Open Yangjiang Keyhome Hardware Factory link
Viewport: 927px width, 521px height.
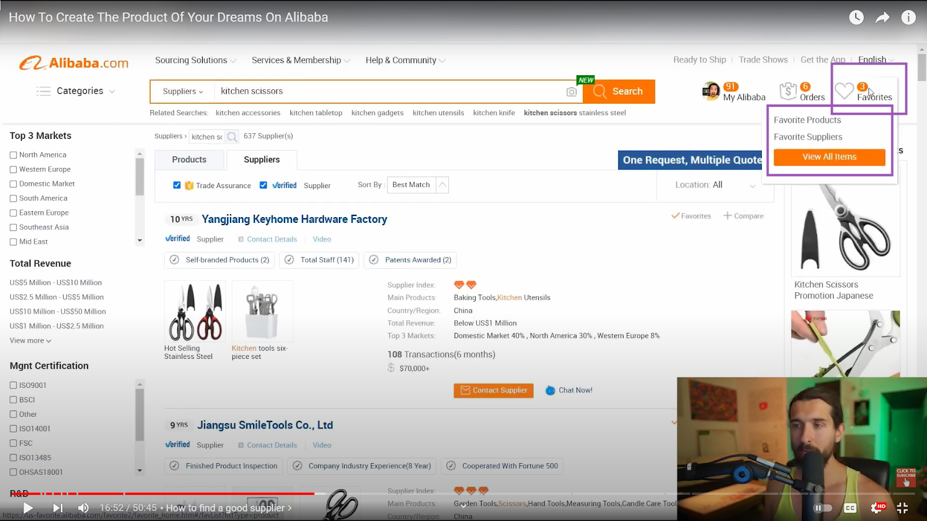tap(294, 219)
